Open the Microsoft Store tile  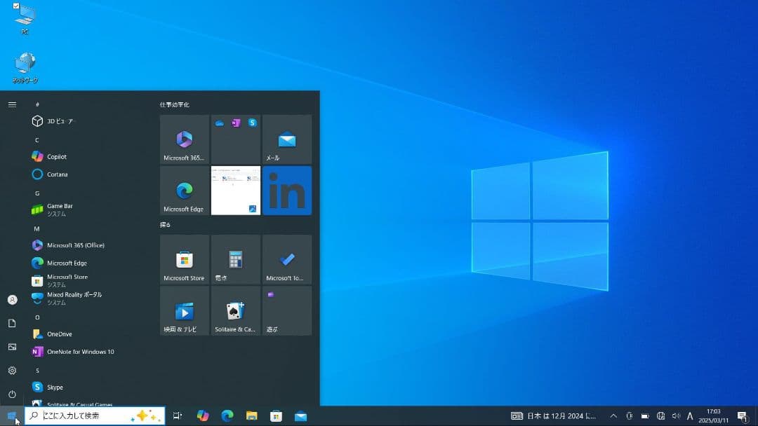point(185,260)
